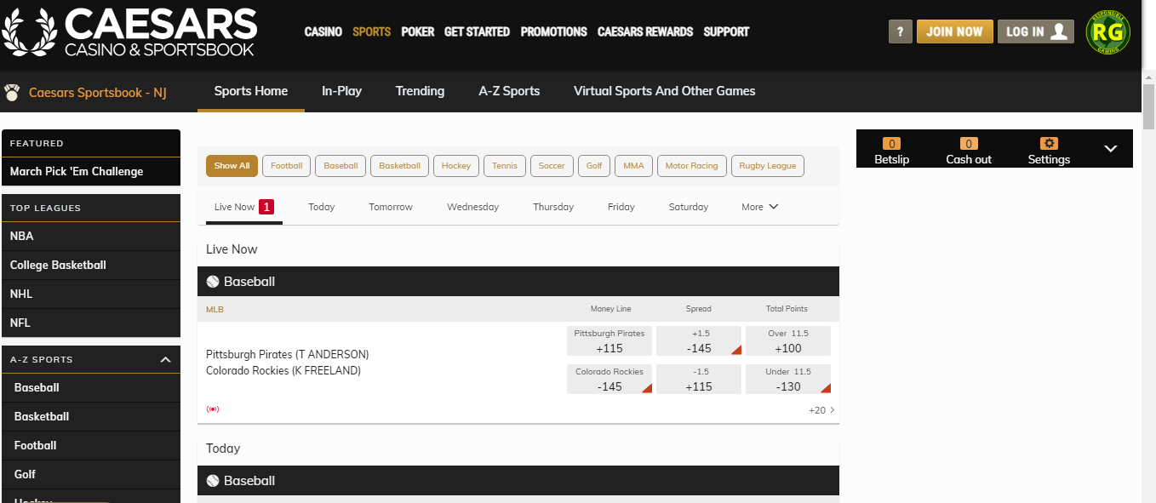Click the live broadcast indicator icon

coord(213,409)
